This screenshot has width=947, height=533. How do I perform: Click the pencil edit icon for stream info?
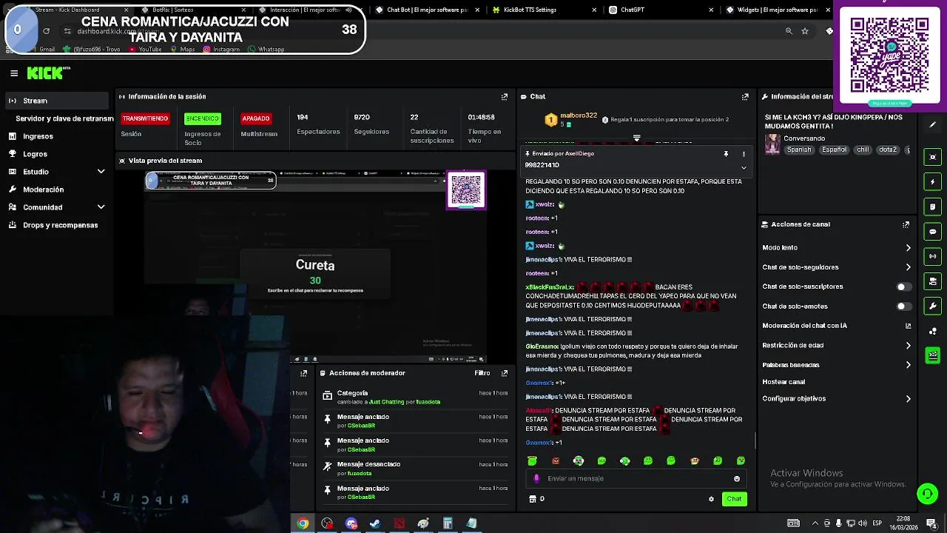[933, 124]
